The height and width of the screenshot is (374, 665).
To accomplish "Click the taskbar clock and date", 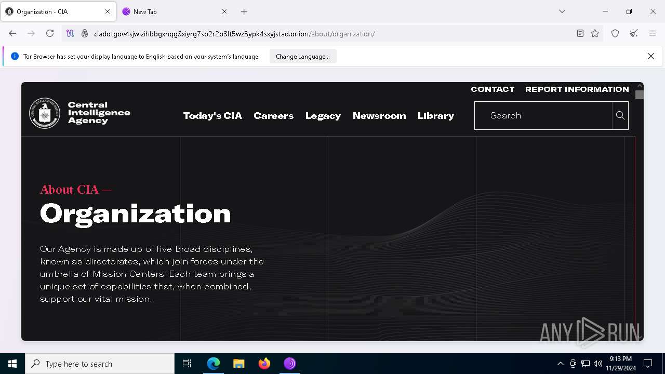I will (620, 364).
